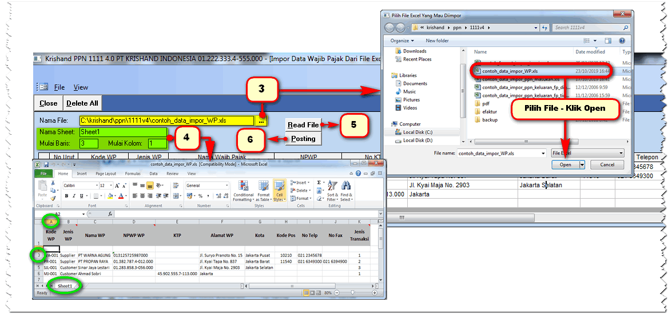Click the Format as Table icon
672x314 pixels.
tap(263, 190)
